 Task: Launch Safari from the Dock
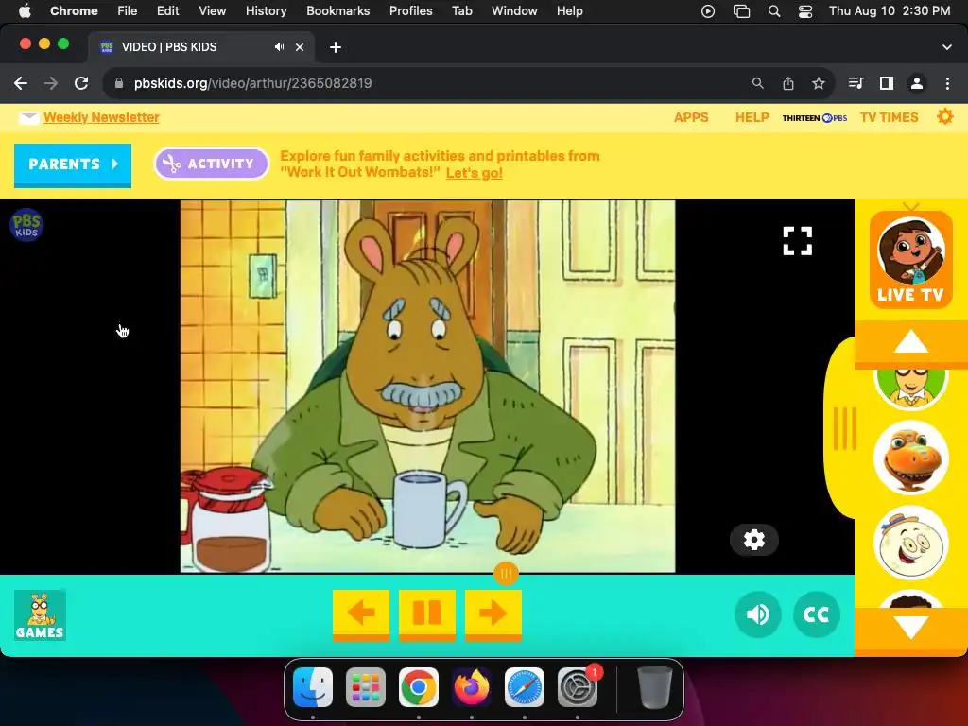(x=524, y=687)
